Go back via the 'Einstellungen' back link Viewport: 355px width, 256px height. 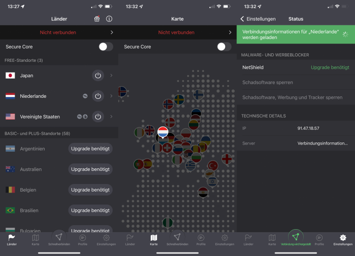coord(258,19)
